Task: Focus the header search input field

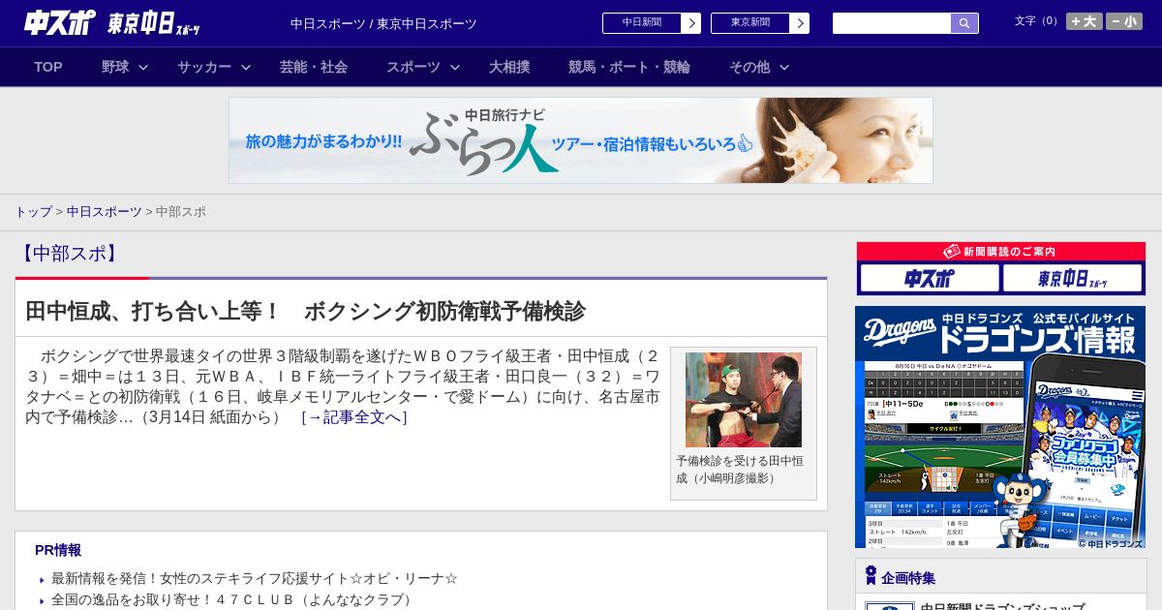Action: click(x=892, y=23)
